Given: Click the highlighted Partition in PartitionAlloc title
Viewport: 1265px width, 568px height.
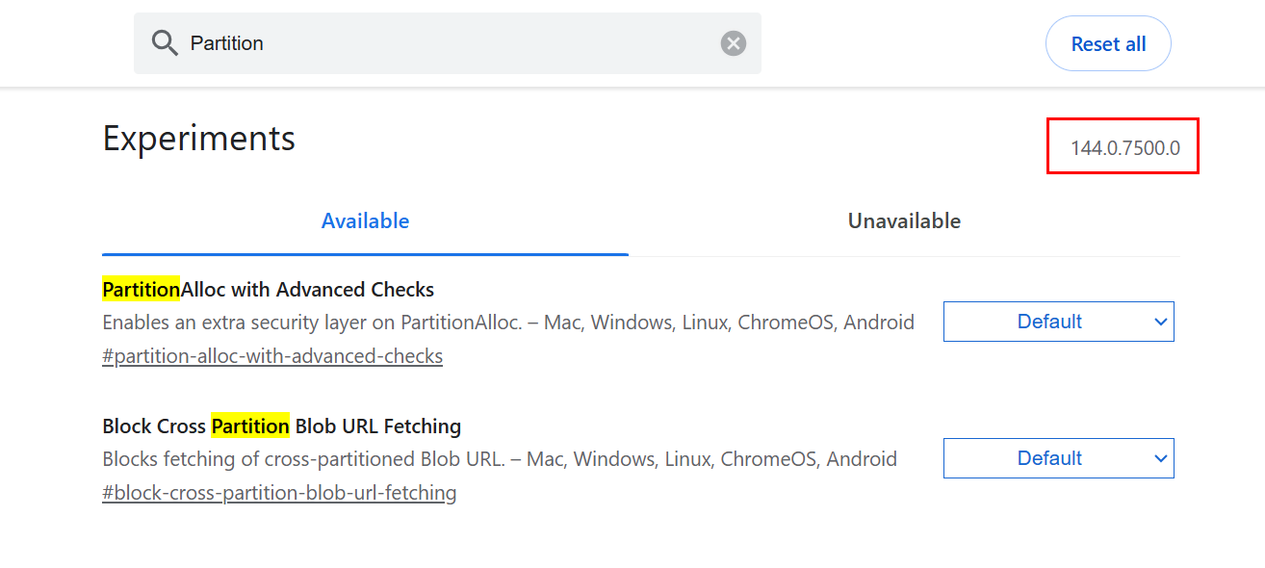Looking at the screenshot, I should click(x=142, y=290).
